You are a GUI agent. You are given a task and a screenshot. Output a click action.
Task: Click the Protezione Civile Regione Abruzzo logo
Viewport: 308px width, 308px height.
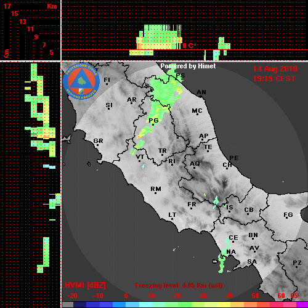[81, 81]
